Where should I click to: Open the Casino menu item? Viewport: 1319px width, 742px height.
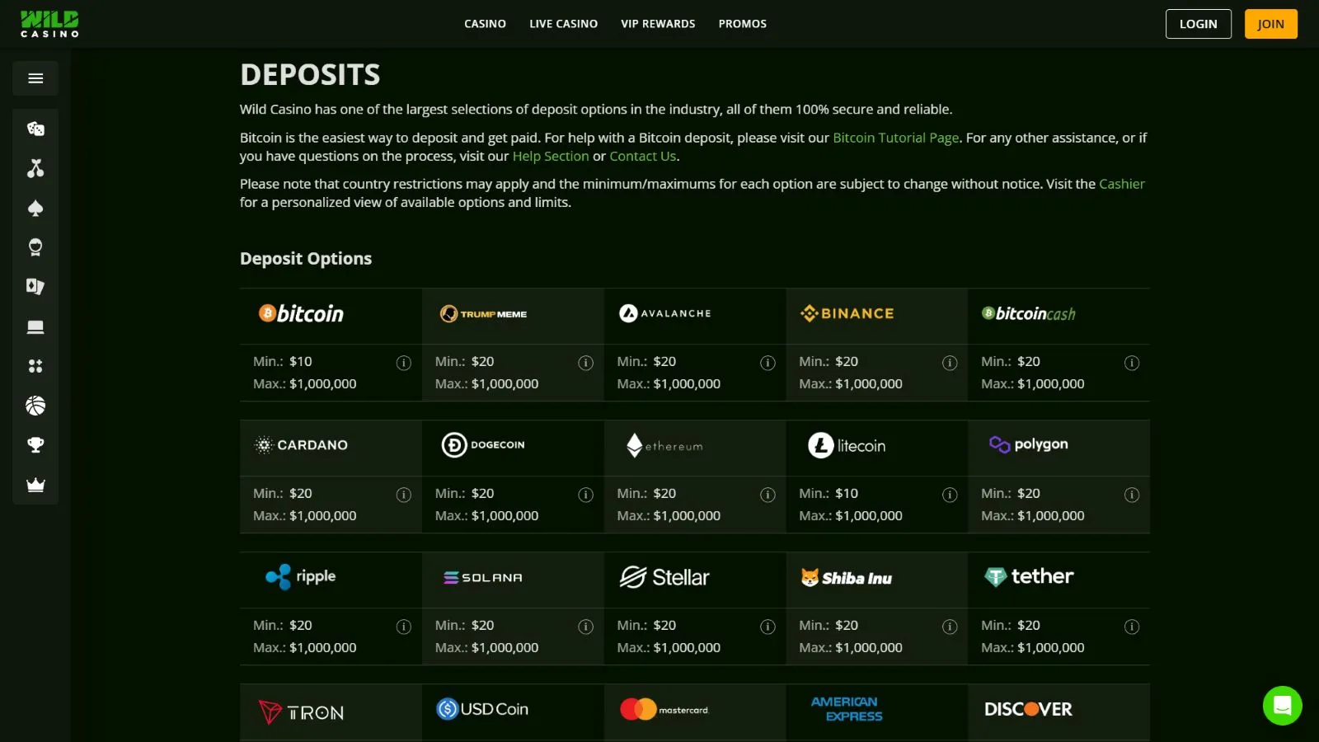(x=485, y=24)
